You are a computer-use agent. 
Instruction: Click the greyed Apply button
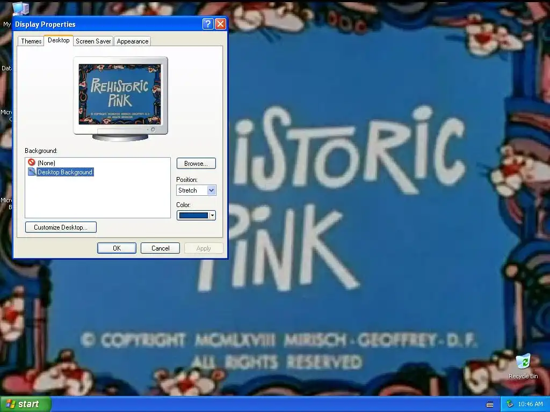204,248
